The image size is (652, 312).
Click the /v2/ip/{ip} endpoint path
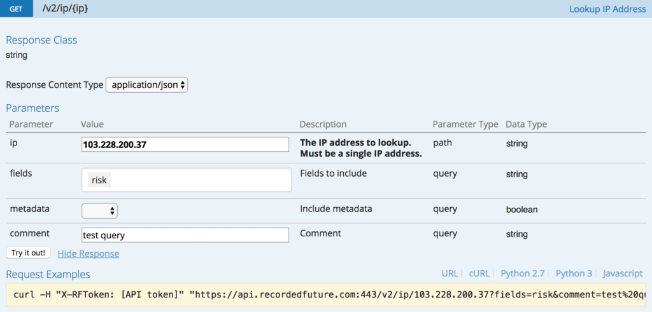(x=66, y=8)
